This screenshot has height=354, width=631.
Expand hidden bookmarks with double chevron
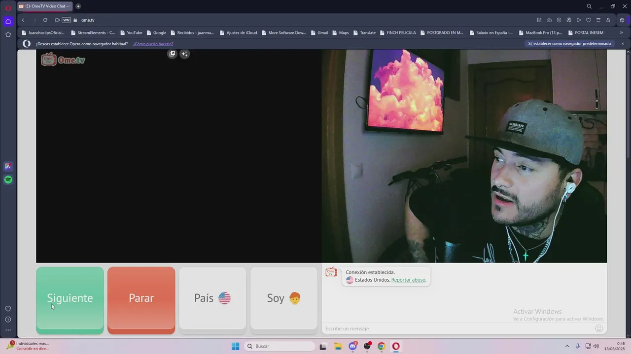point(621,33)
